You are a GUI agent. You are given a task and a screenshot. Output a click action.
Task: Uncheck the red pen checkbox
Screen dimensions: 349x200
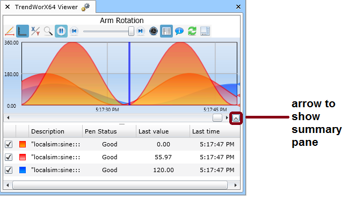(9, 157)
